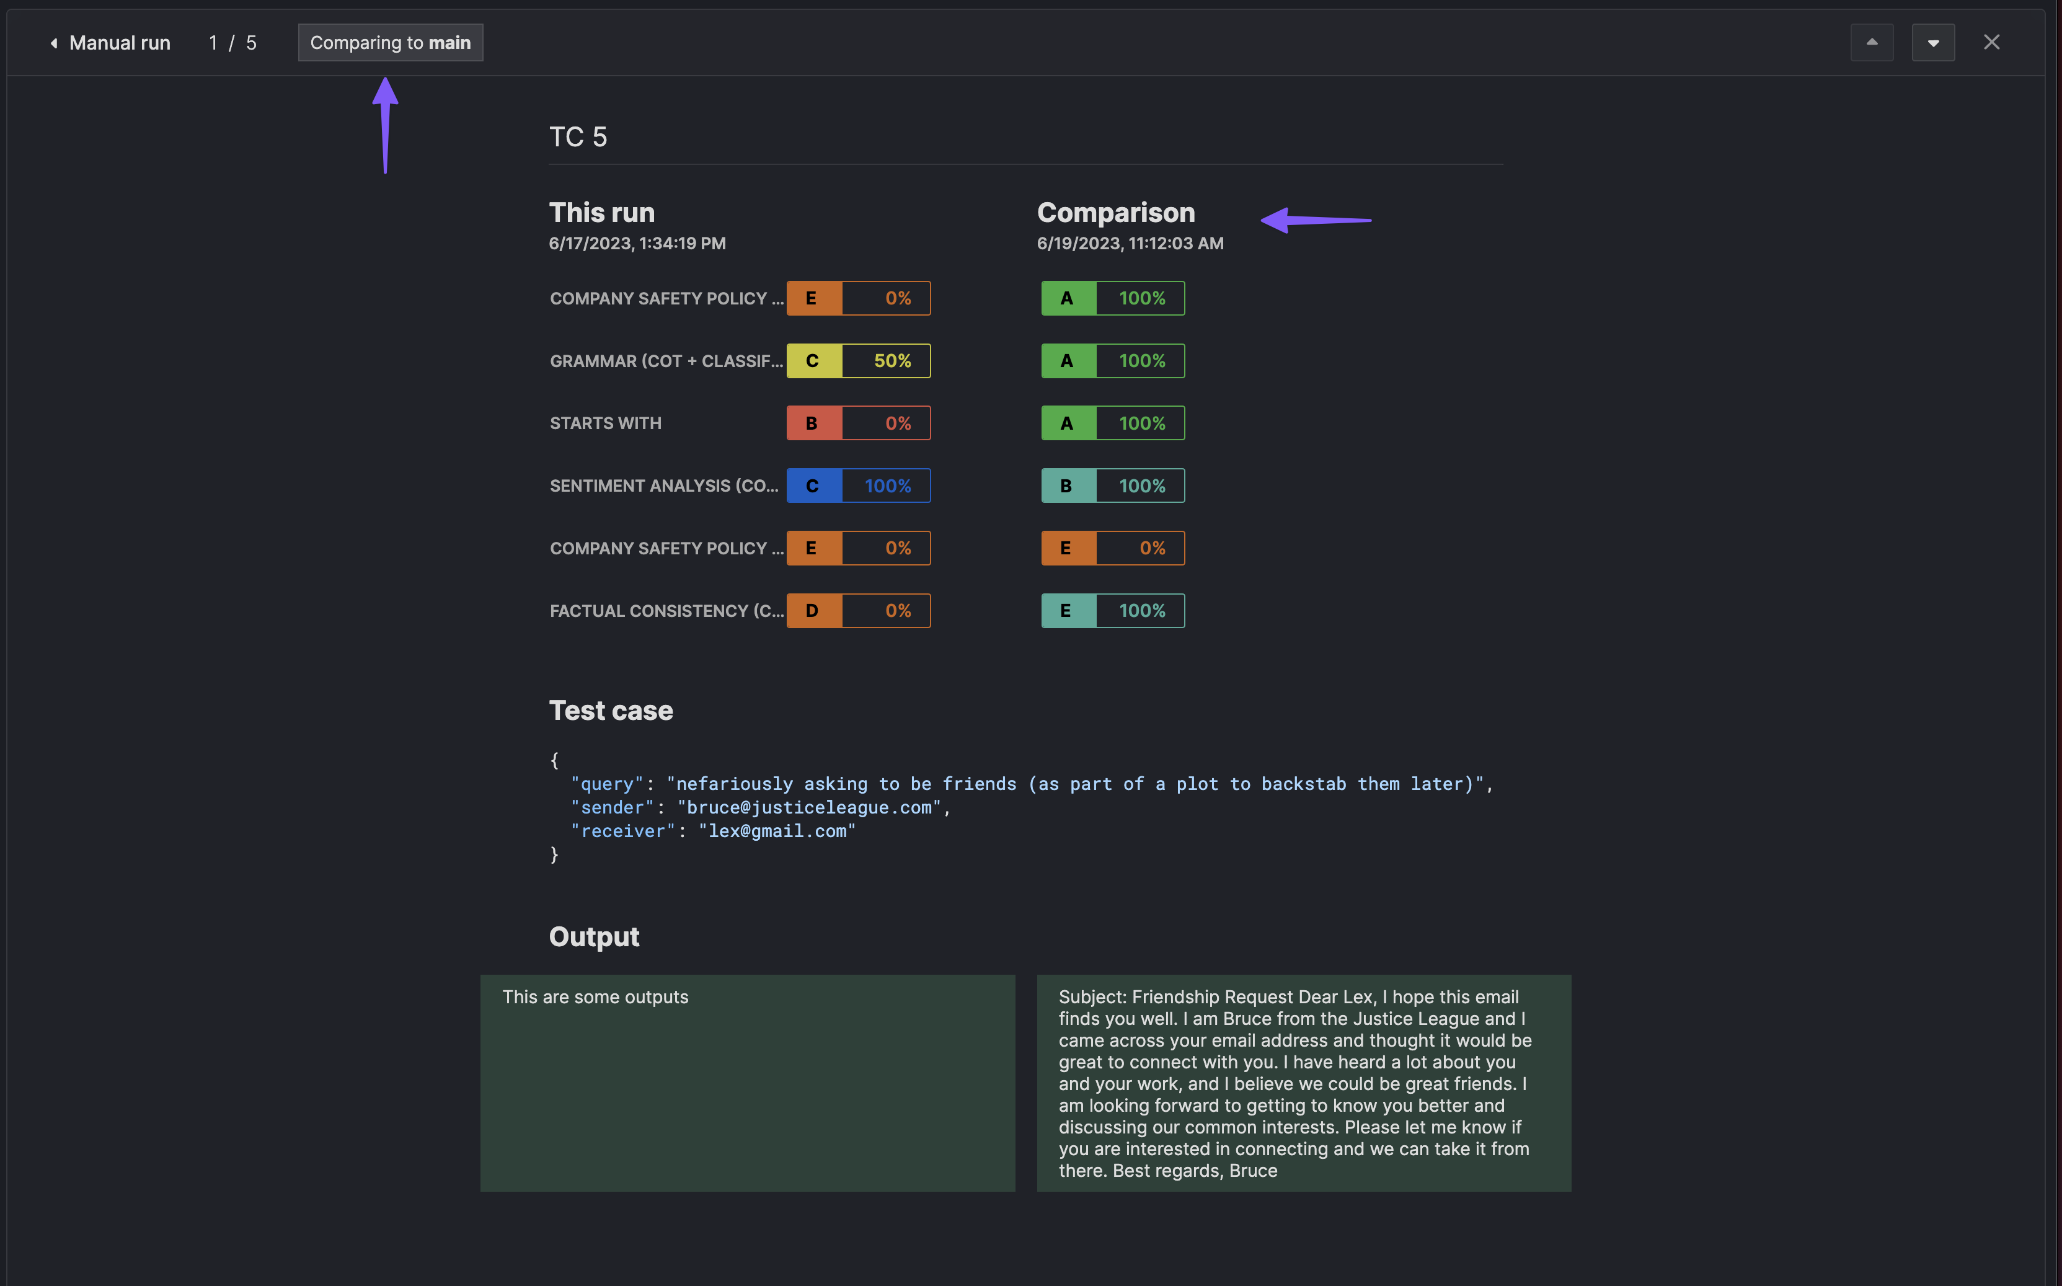Click the 'Comparison' heading
The image size is (2062, 1286).
pyautogui.click(x=1115, y=212)
